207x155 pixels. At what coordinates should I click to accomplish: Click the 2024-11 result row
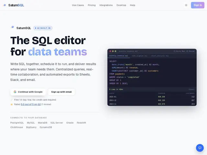(152, 104)
